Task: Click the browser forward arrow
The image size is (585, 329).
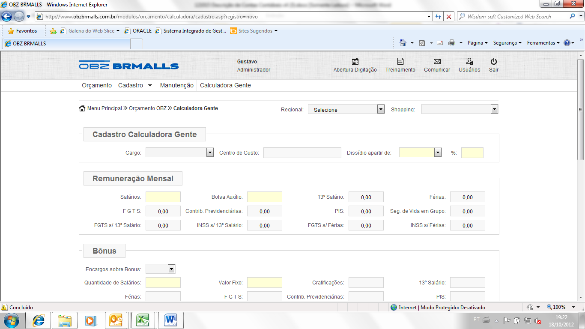Action: point(19,16)
